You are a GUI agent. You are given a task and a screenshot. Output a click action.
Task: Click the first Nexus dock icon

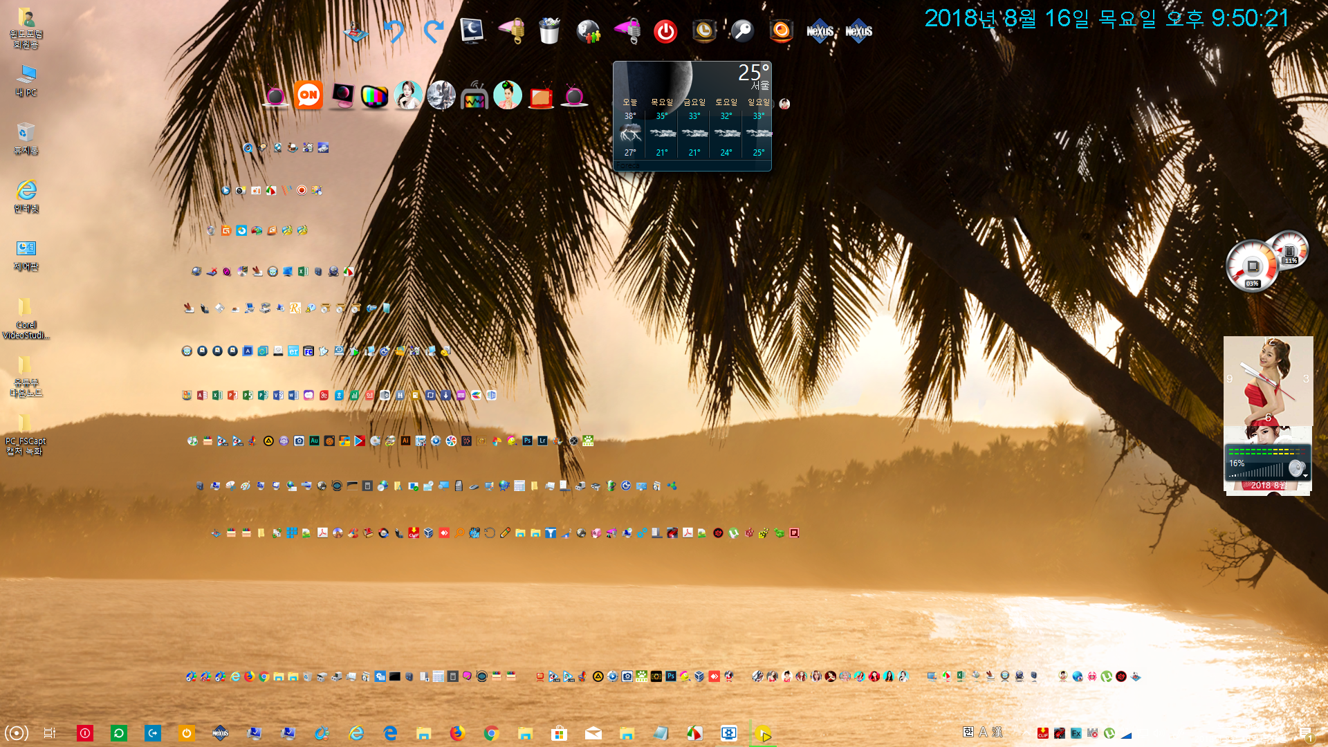tap(820, 31)
